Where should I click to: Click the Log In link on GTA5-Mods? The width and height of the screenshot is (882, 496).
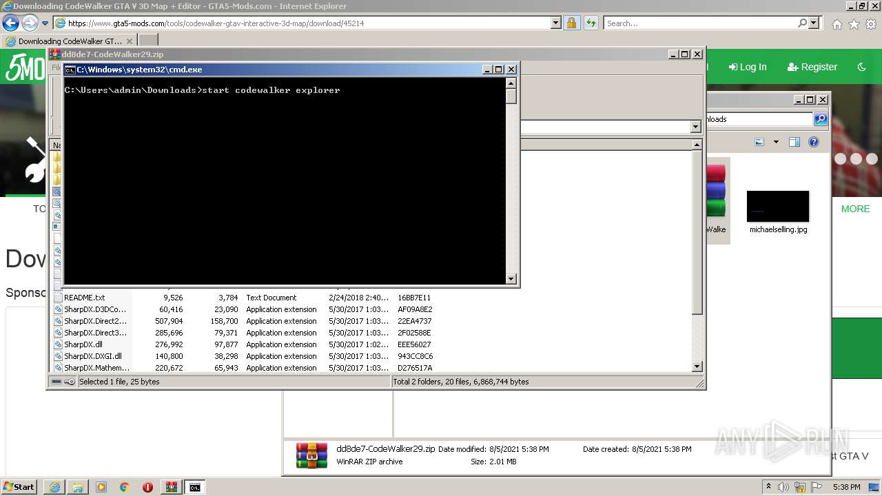click(x=747, y=67)
